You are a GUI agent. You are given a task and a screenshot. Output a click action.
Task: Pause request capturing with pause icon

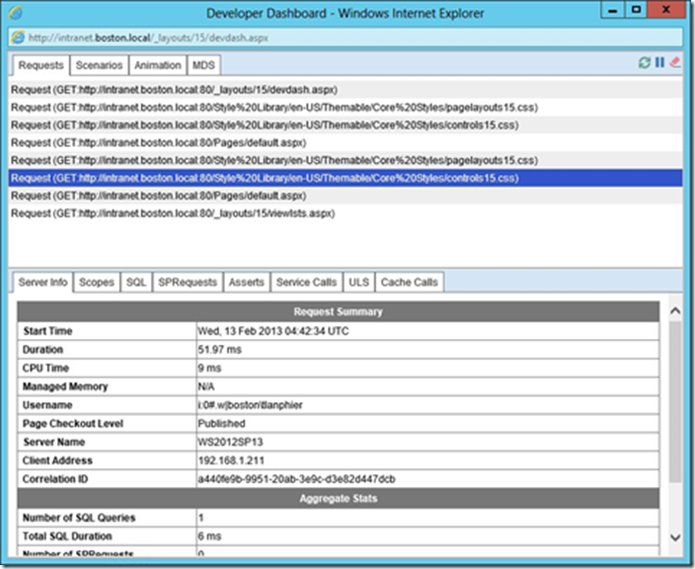pos(659,62)
